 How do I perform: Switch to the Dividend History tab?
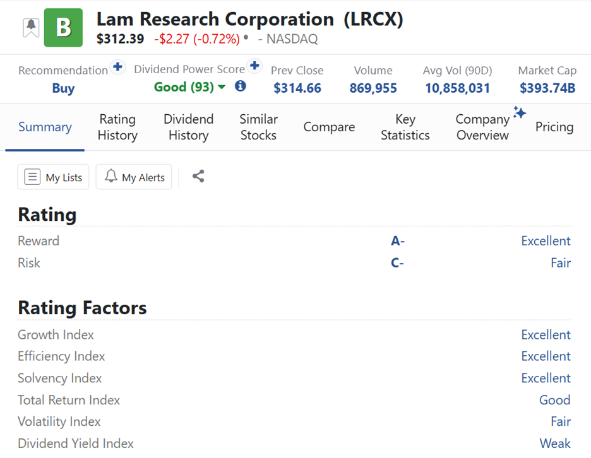(x=188, y=127)
